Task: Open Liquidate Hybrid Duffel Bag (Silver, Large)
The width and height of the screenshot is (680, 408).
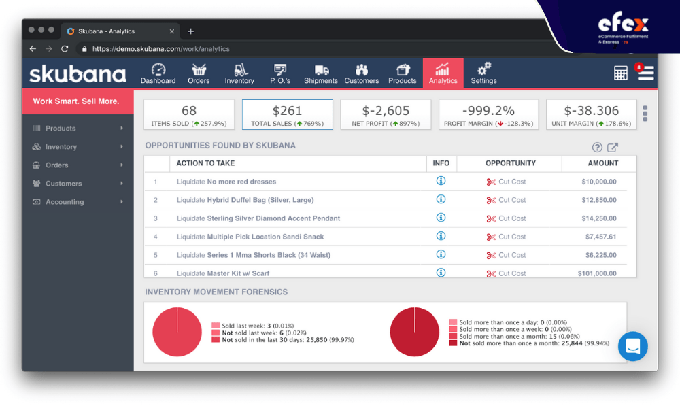Action: tap(245, 200)
